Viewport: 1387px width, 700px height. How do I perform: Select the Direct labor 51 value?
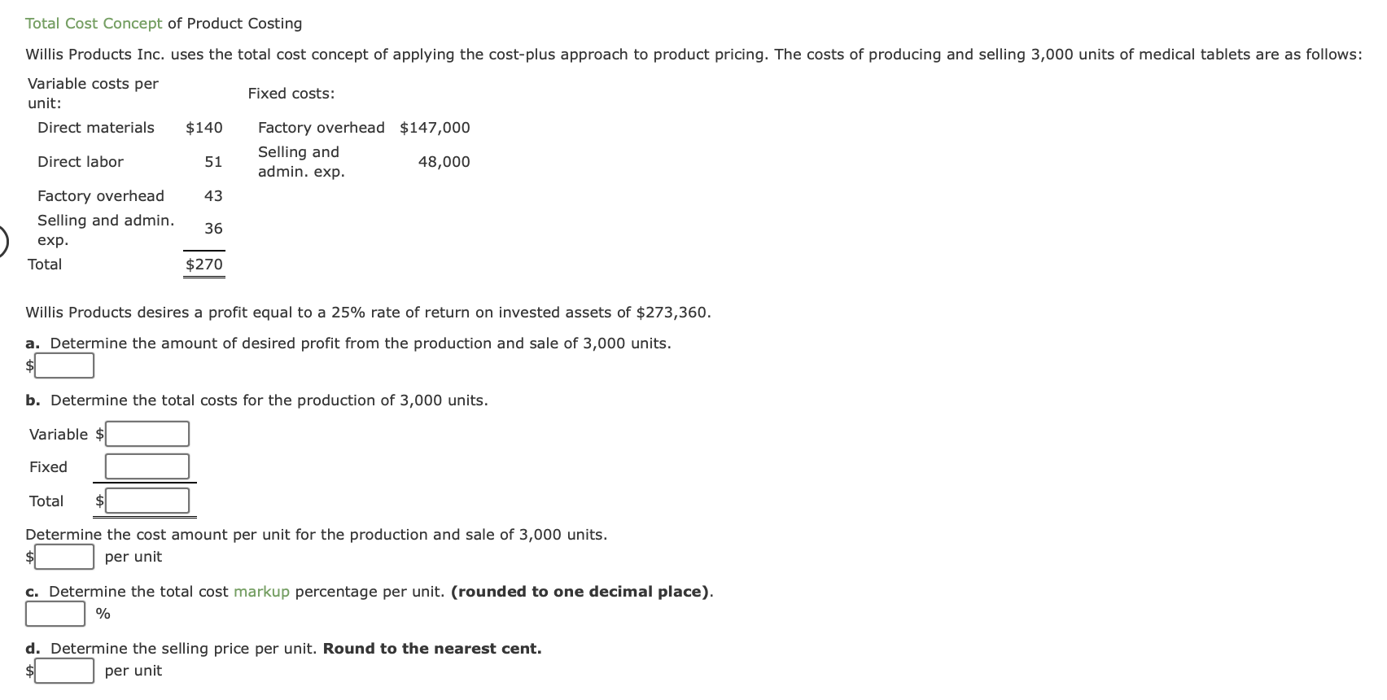click(x=215, y=161)
